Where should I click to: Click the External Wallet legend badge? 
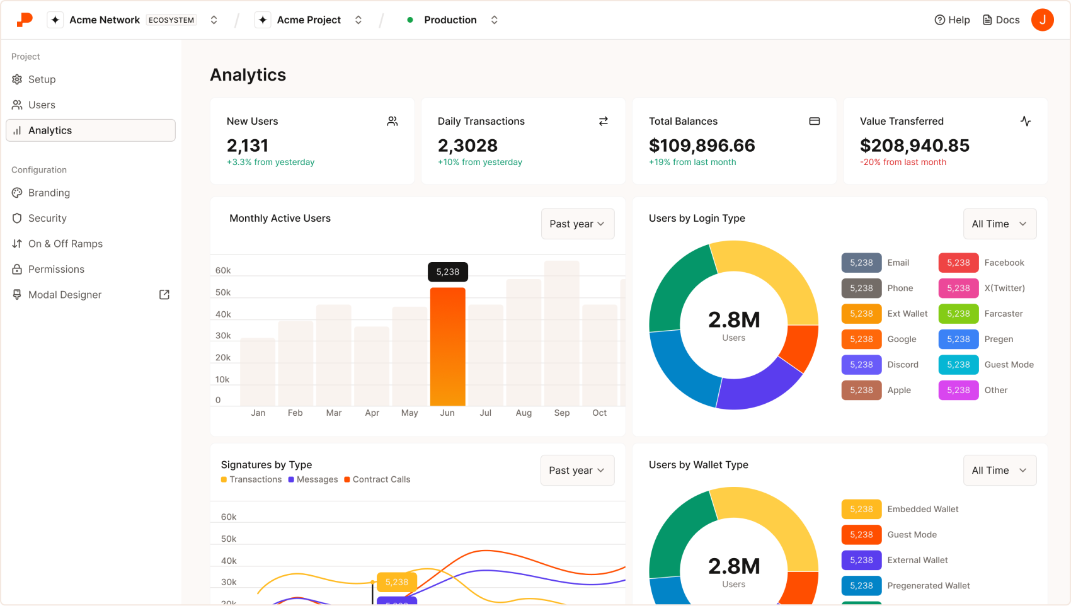pyautogui.click(x=861, y=560)
